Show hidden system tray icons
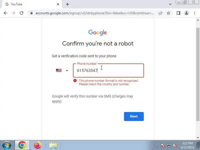The image size is (200, 150). point(156,145)
